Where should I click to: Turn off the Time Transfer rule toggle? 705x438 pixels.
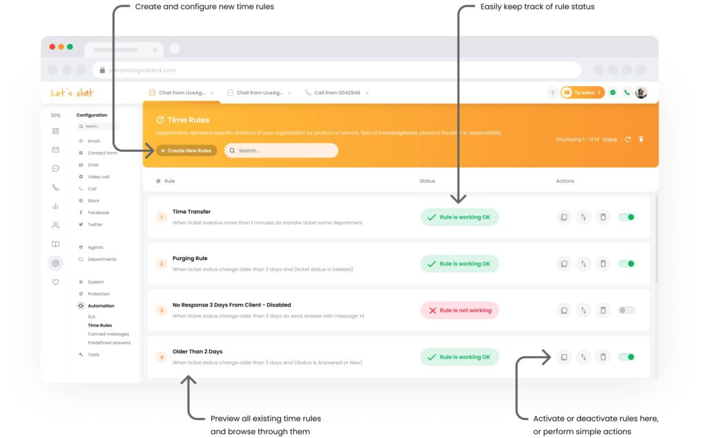coord(627,217)
